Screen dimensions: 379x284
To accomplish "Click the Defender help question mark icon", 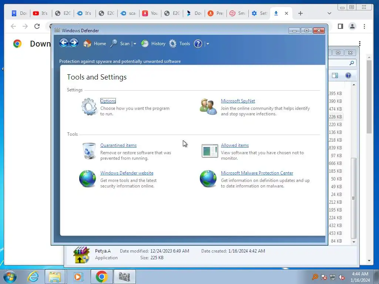I will [198, 44].
